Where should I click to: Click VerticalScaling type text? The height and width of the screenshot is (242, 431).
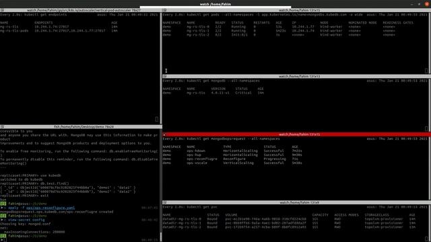click(238, 163)
